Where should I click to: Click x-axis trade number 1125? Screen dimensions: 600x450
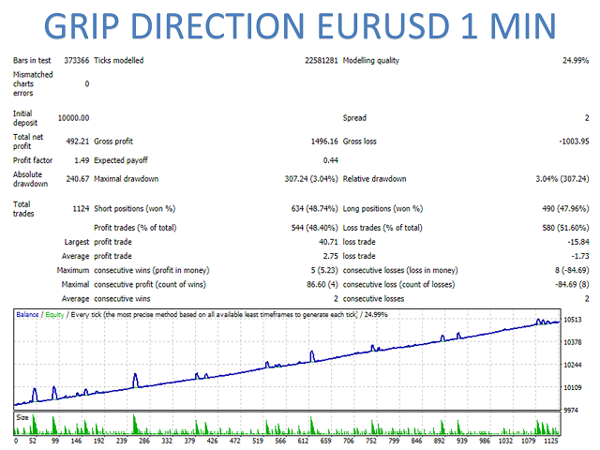(x=551, y=441)
